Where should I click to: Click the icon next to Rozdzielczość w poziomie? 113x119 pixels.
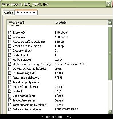click(10, 41)
